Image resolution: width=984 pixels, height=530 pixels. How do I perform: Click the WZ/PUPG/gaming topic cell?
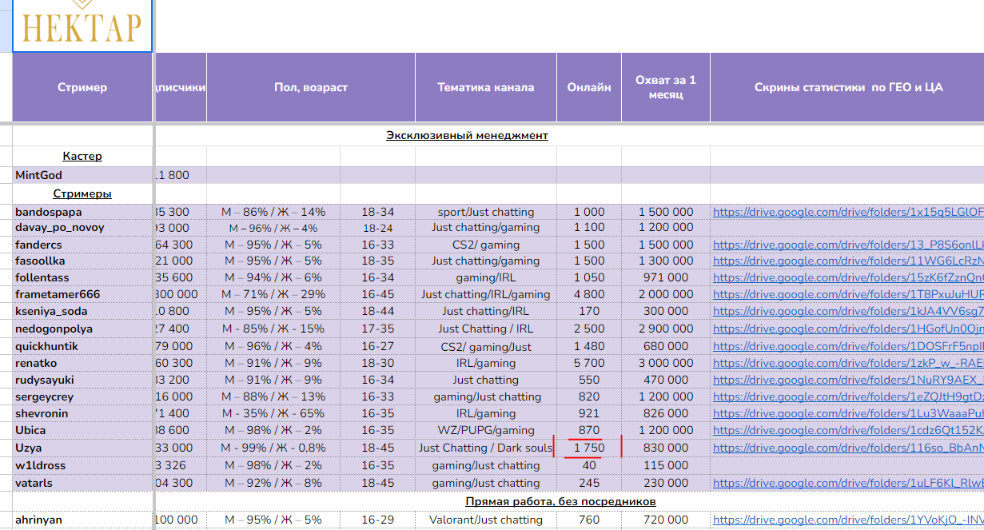point(486,430)
